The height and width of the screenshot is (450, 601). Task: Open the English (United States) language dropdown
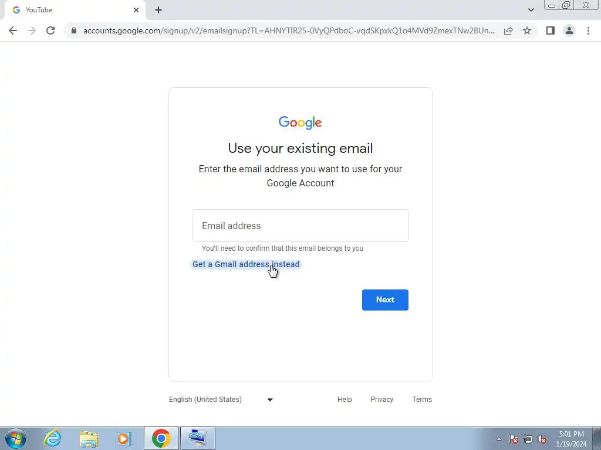[x=221, y=400]
